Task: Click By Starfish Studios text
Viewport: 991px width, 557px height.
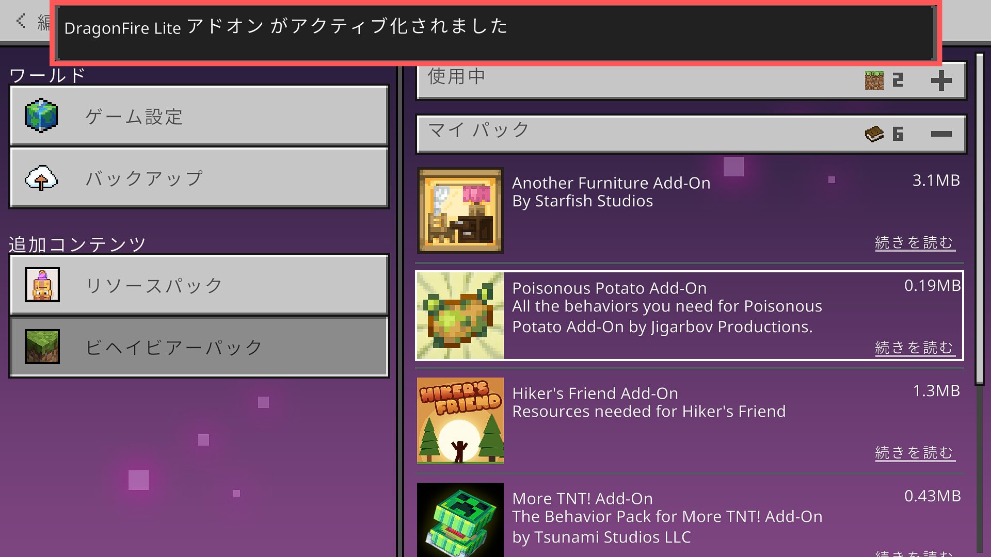Action: coord(582,201)
